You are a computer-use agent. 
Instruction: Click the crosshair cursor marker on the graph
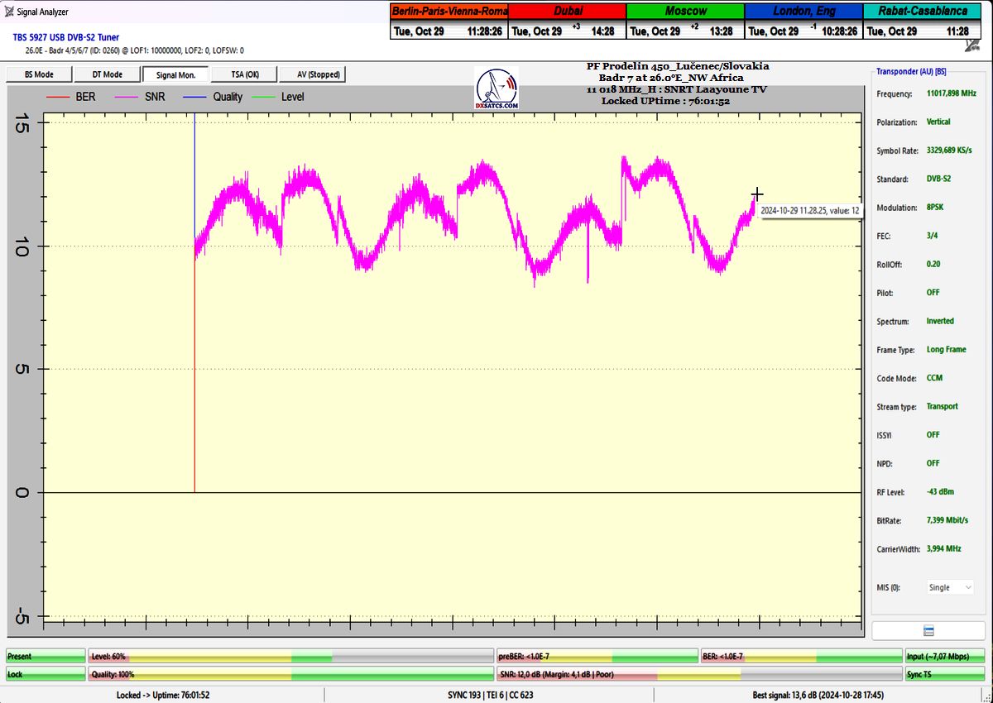pos(756,194)
